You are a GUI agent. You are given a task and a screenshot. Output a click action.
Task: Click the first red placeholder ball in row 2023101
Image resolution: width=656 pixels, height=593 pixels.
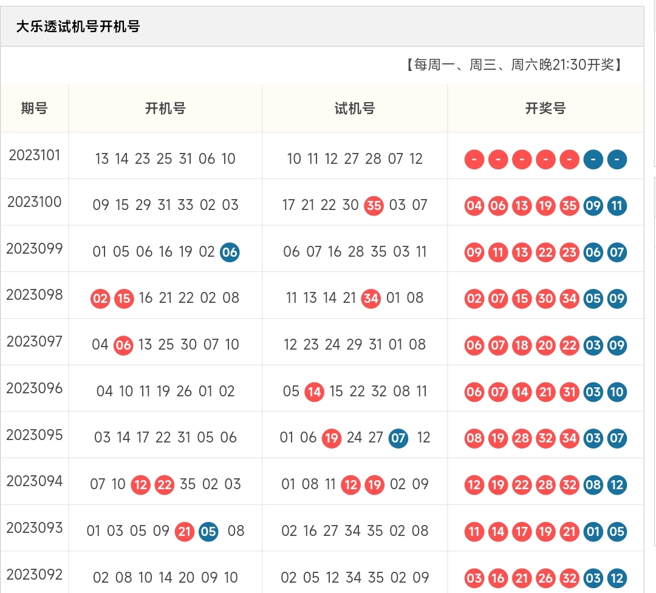coord(474,160)
